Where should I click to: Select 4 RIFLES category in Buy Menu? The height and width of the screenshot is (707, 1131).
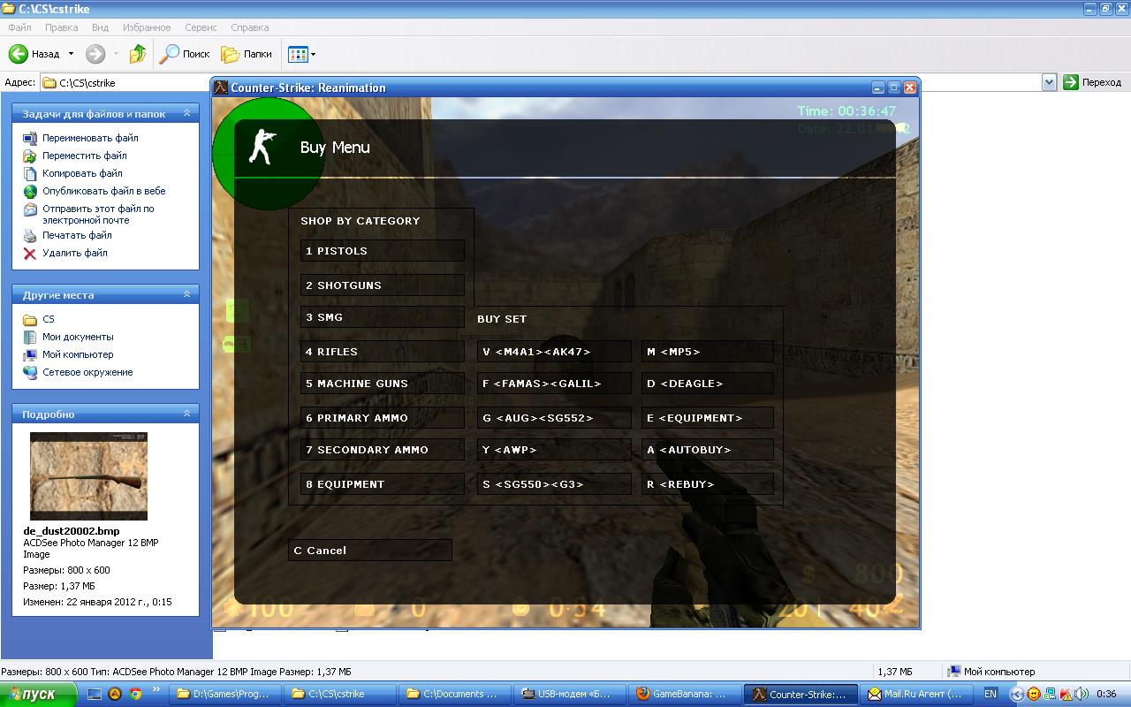(382, 352)
